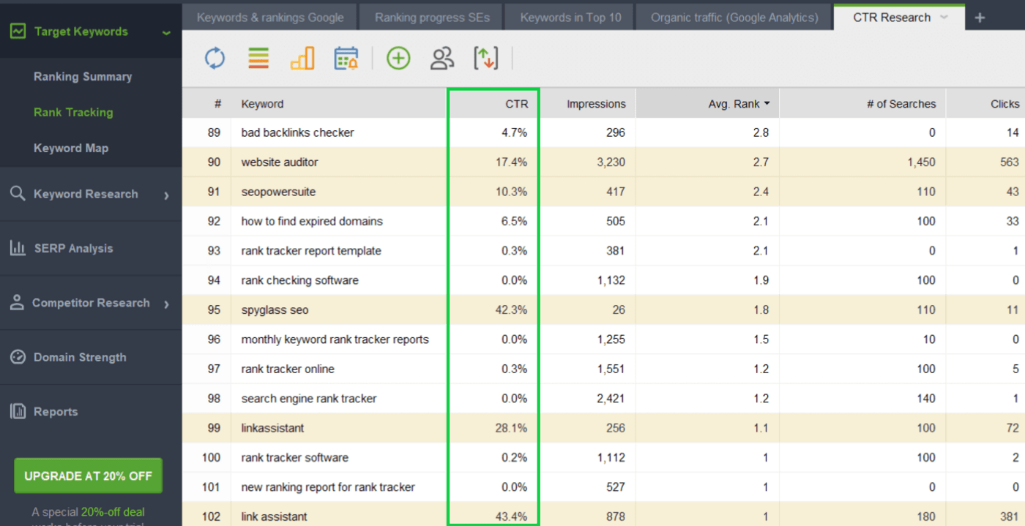Open the Keyword Map sidebar item

pos(71,148)
